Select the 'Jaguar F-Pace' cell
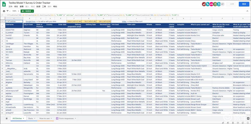Viewport: 251px width, 124px height. (201, 52)
